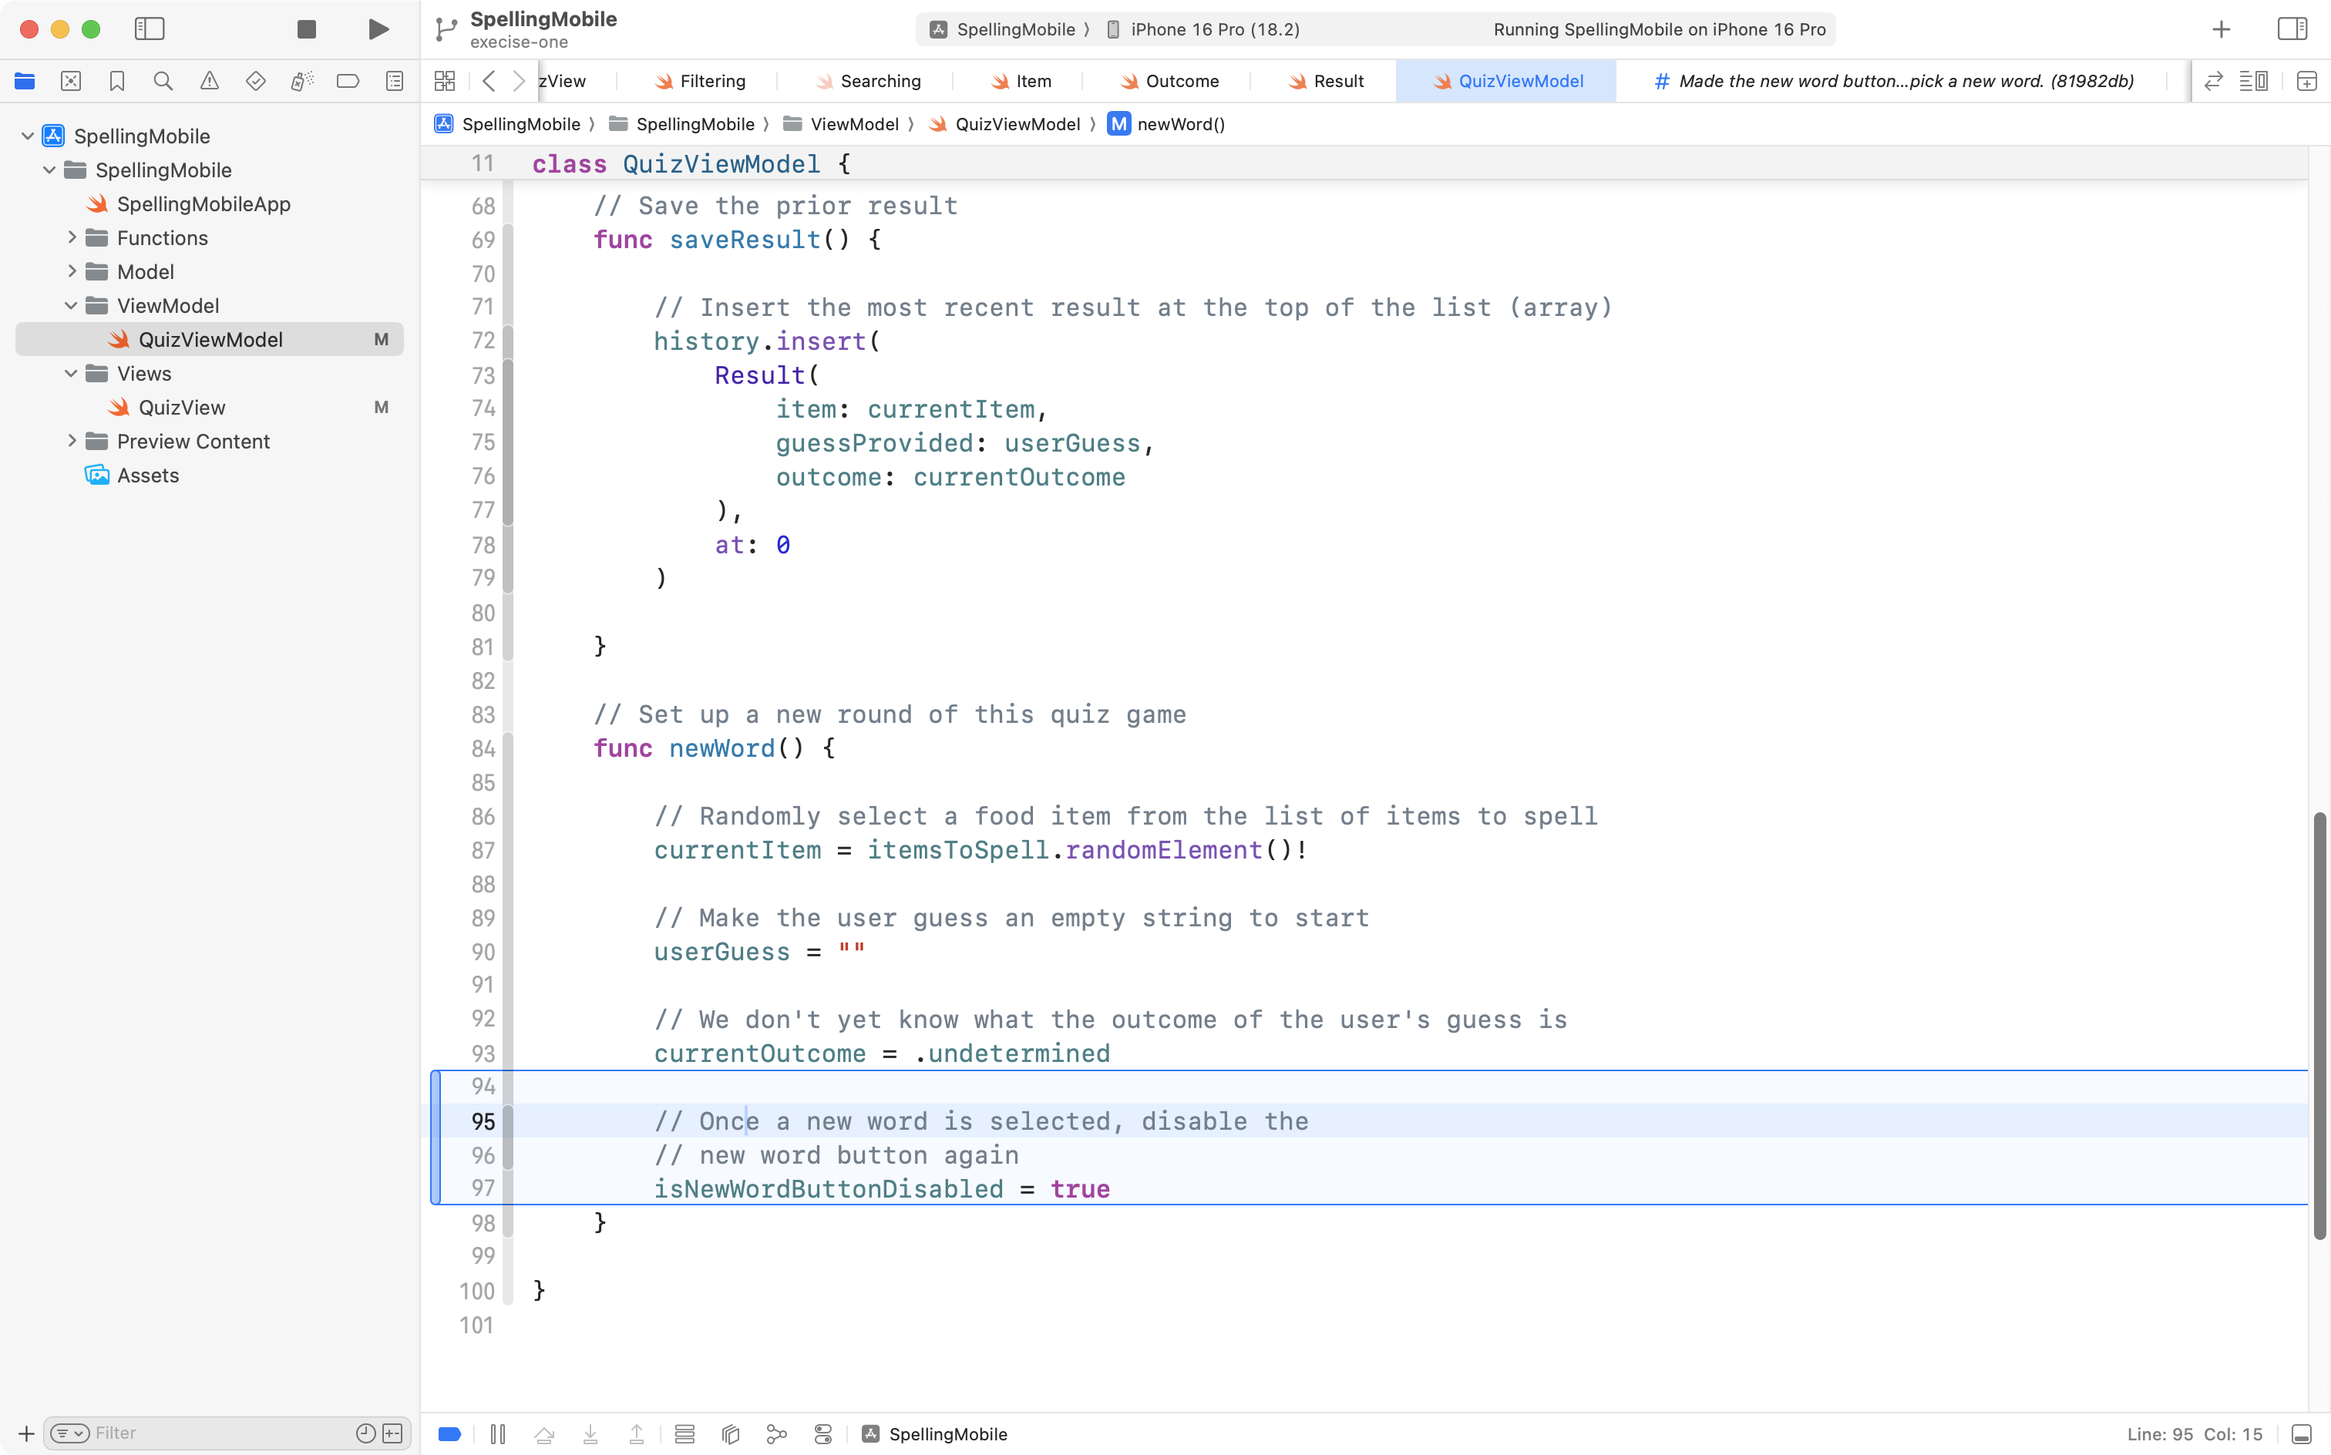Open the Bookmark navigator
Viewport: 2331px width, 1455px height.
tap(116, 81)
